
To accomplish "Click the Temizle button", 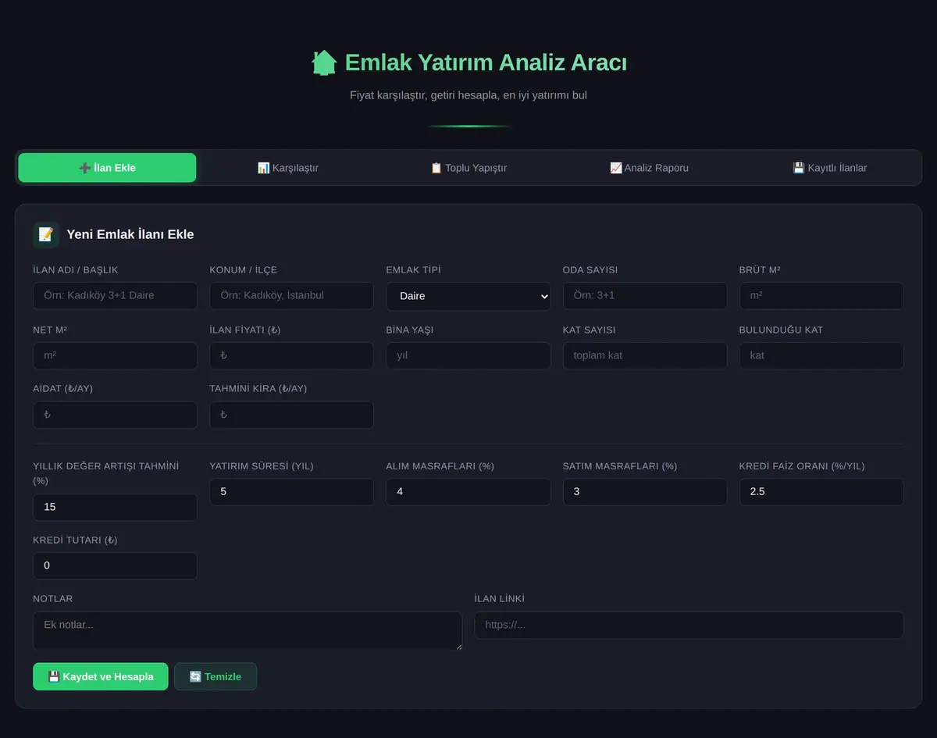I will click(x=216, y=676).
